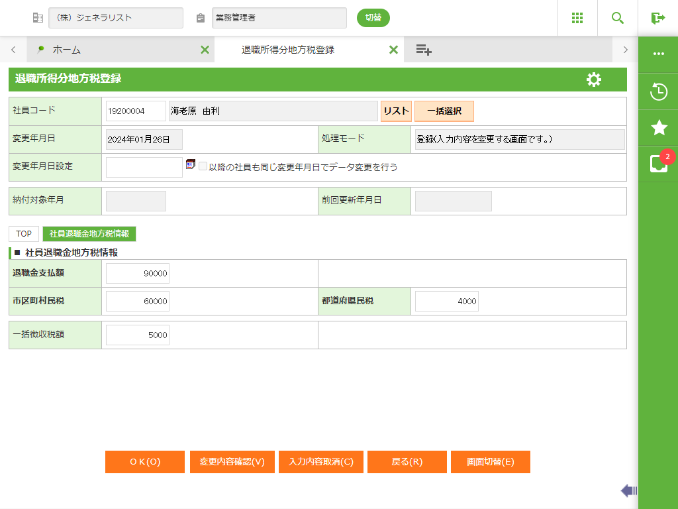Collapse sidebar with purple arrow
Screen dimensions: 678x509
[x=628, y=490]
